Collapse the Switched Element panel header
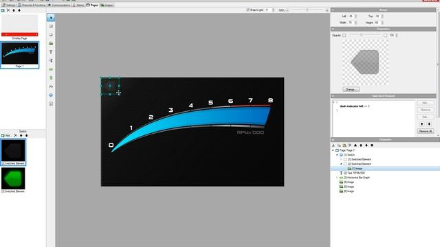 (333, 96)
